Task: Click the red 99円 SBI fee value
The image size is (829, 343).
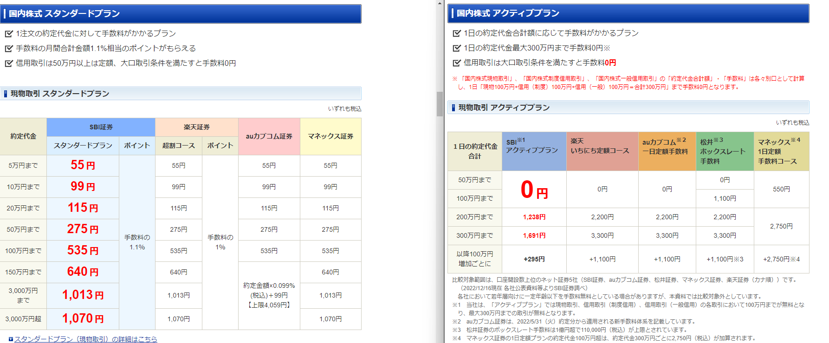Action: click(x=83, y=186)
